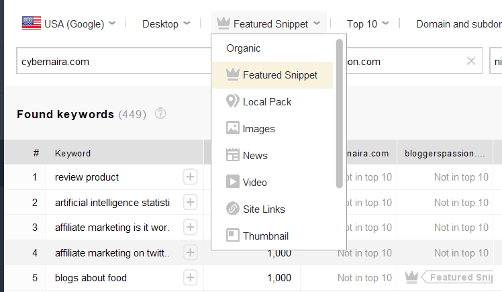Add 'review product' keyword with plus icon
This screenshot has height=292, width=502.
[x=190, y=177]
